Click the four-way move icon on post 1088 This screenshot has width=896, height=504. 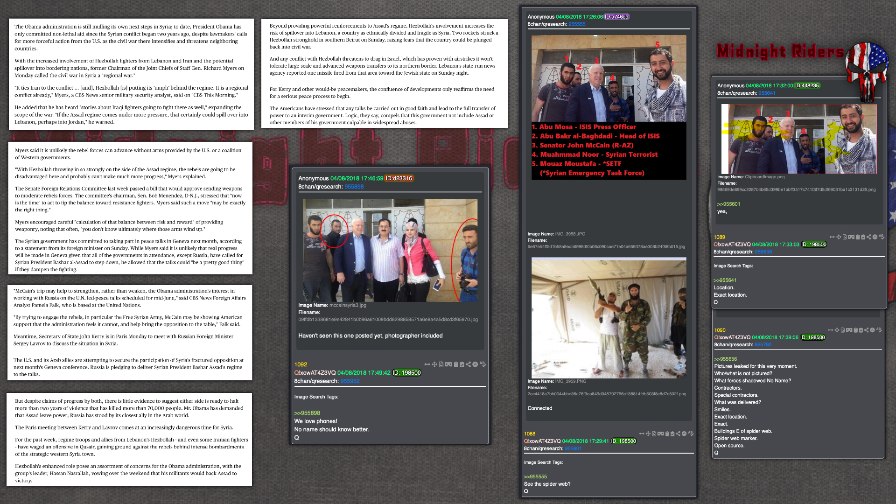click(648, 434)
